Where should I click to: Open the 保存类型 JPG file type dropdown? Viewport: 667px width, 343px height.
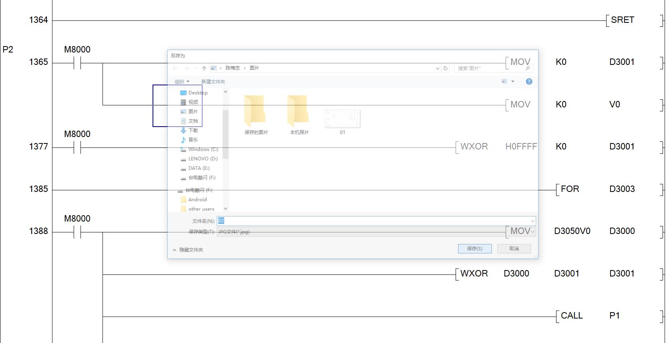pos(532,232)
